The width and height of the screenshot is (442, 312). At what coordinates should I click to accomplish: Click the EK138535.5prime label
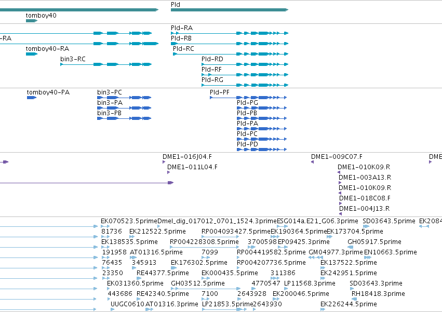(130, 242)
